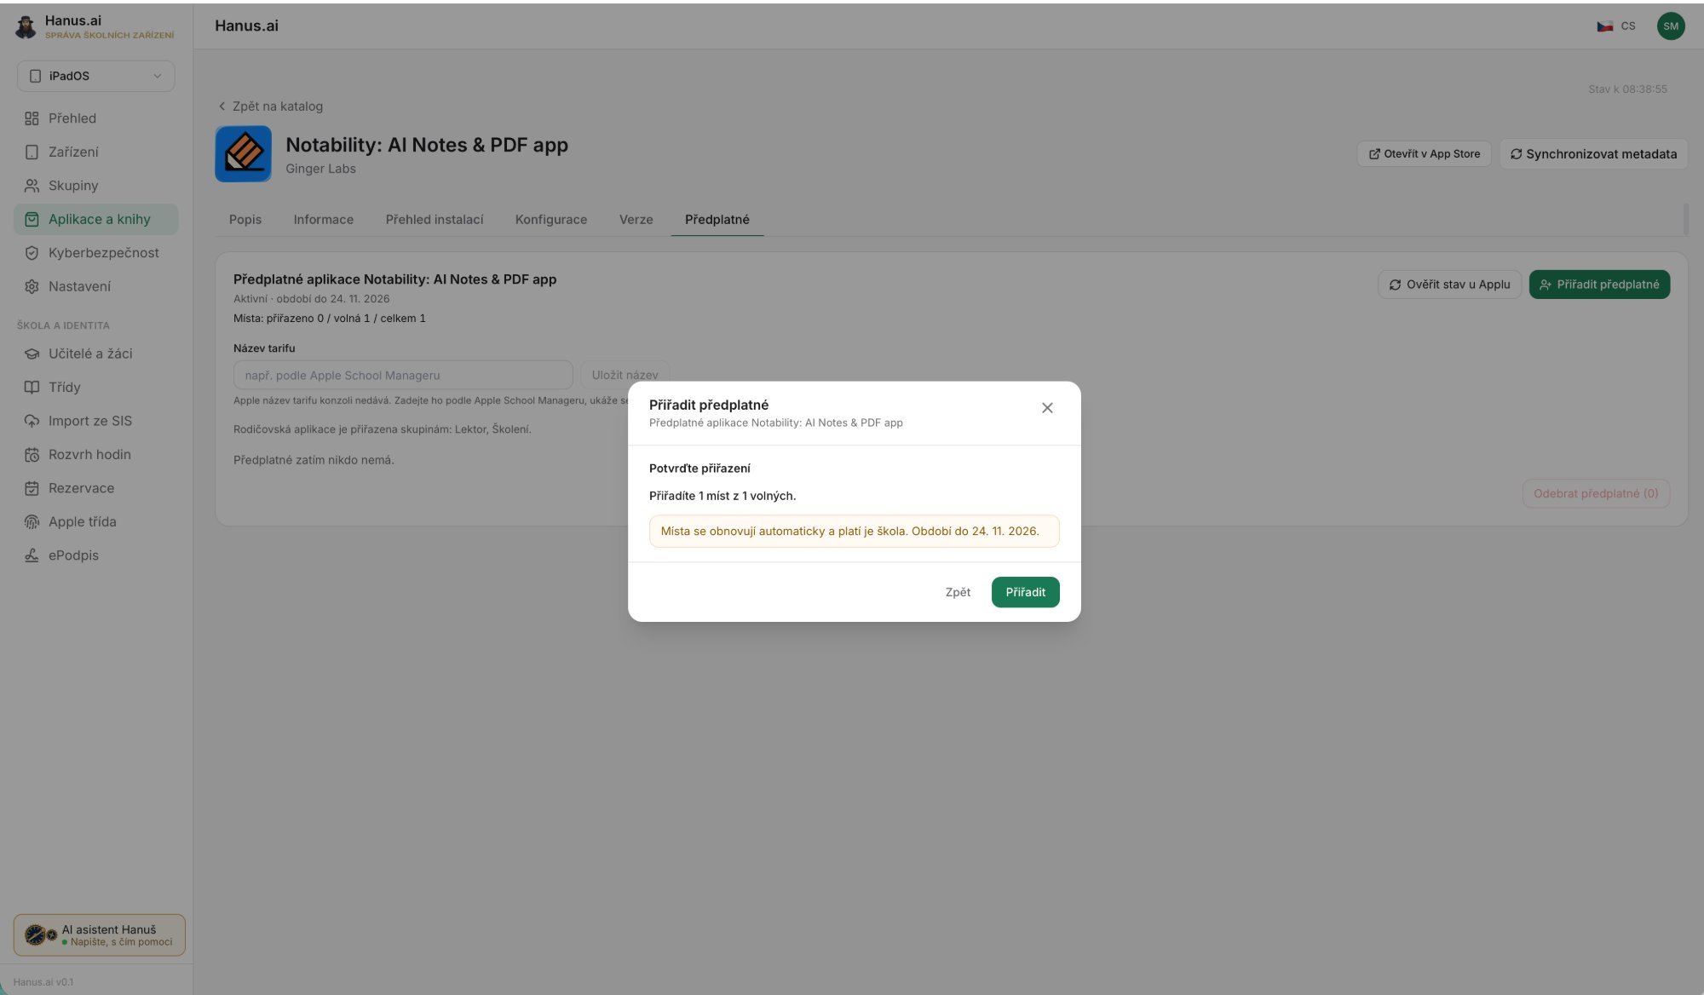Open the Přehled instalací tab
The image size is (1704, 995).
coord(434,220)
